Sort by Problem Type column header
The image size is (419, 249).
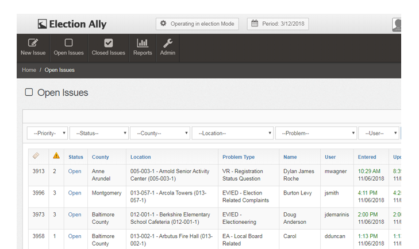[x=239, y=157]
